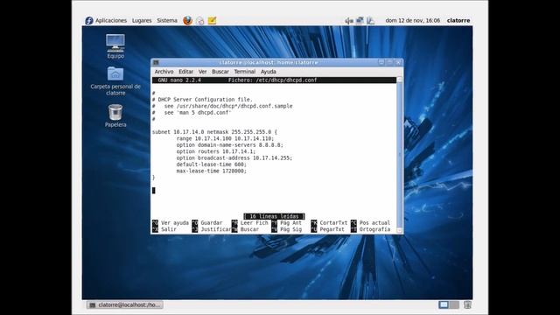Open the calendar from date and time

pos(412,20)
